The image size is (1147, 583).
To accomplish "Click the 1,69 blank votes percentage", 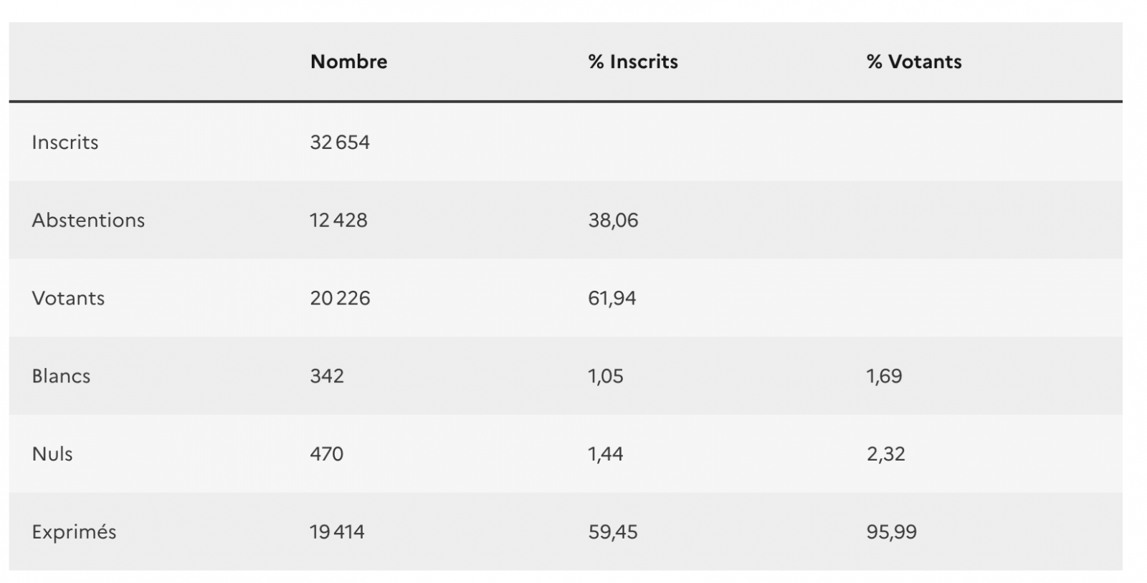I will tap(884, 376).
